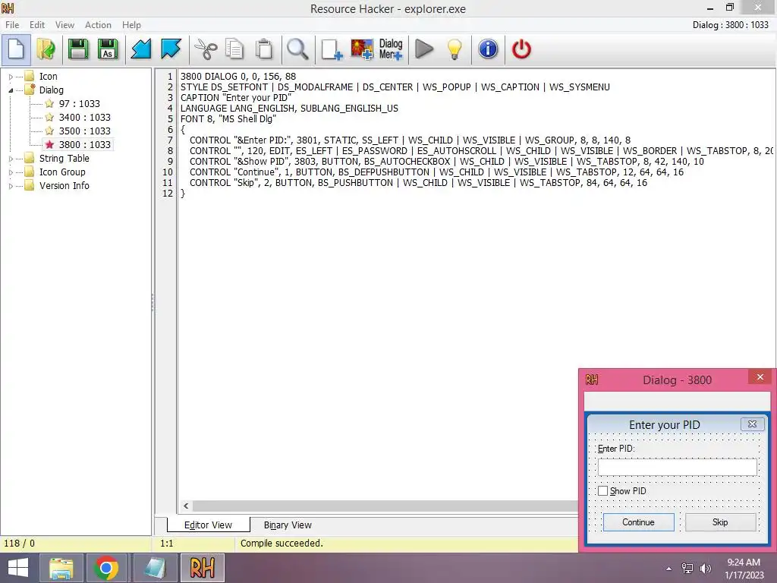Screen dimensions: 777x583
Task: Save the file using the green floppy icon
Action: 78,49
